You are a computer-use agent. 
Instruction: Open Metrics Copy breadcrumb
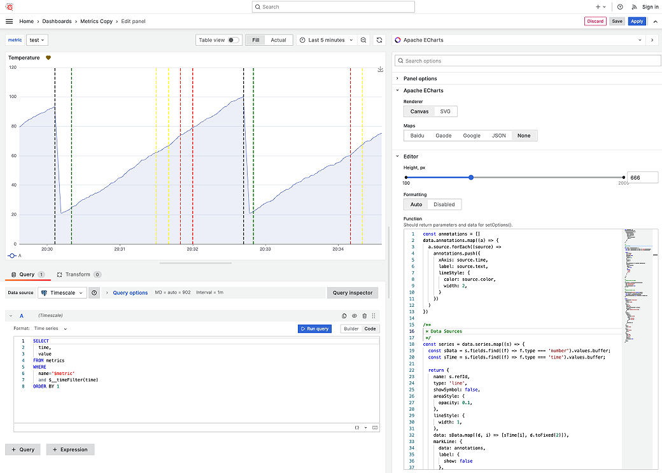tap(97, 21)
